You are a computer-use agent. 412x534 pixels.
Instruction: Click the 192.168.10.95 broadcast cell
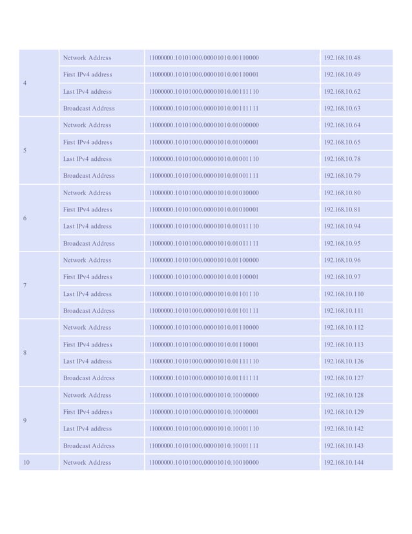coord(342,244)
